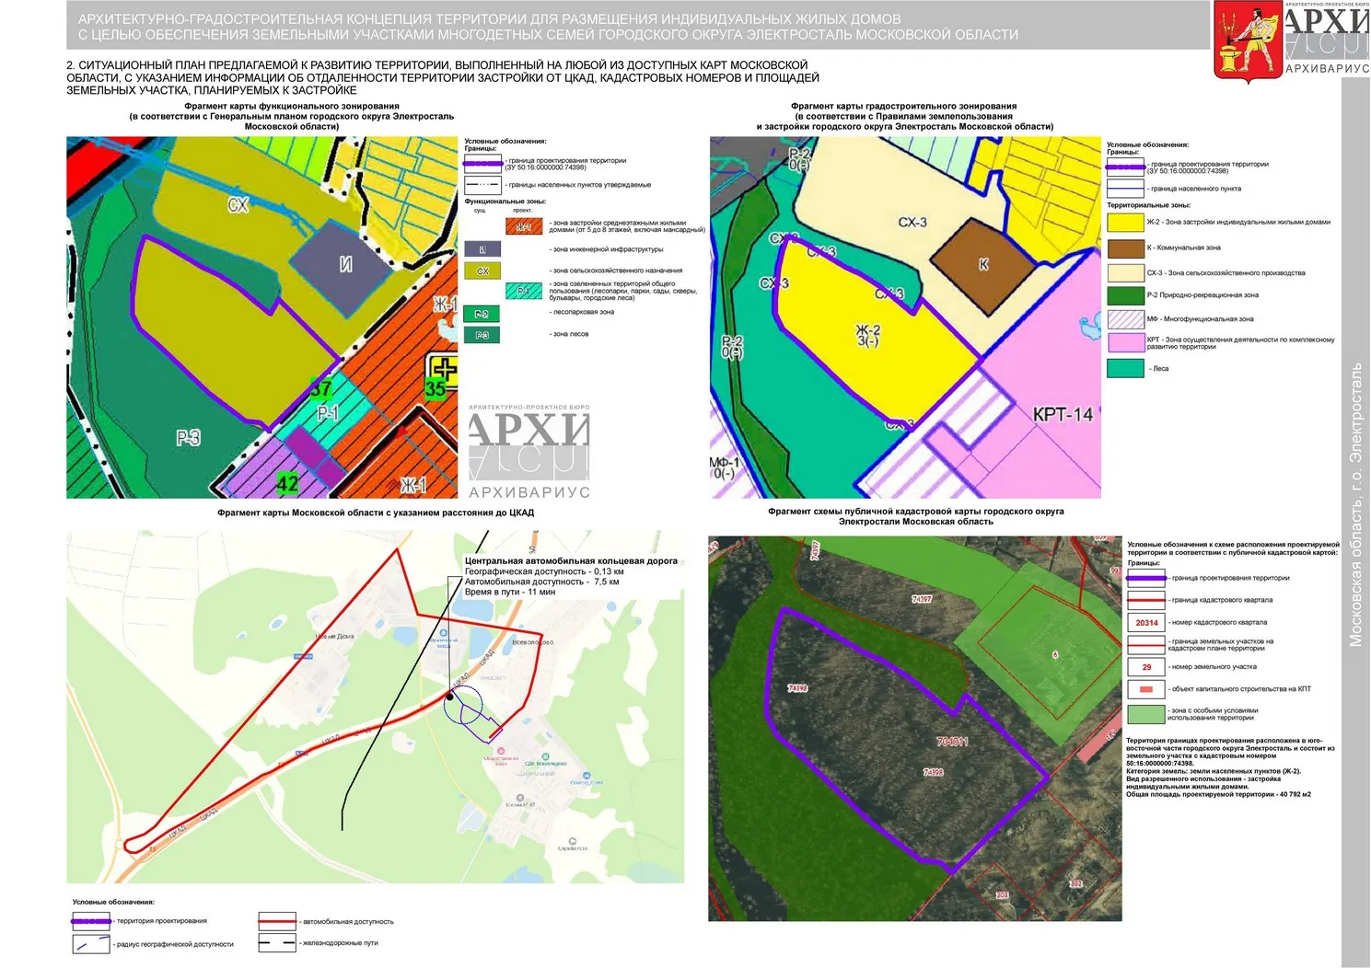Click the Архивариус coat-of-arms logo
This screenshot has width=1371, height=968.
pos(1247,43)
